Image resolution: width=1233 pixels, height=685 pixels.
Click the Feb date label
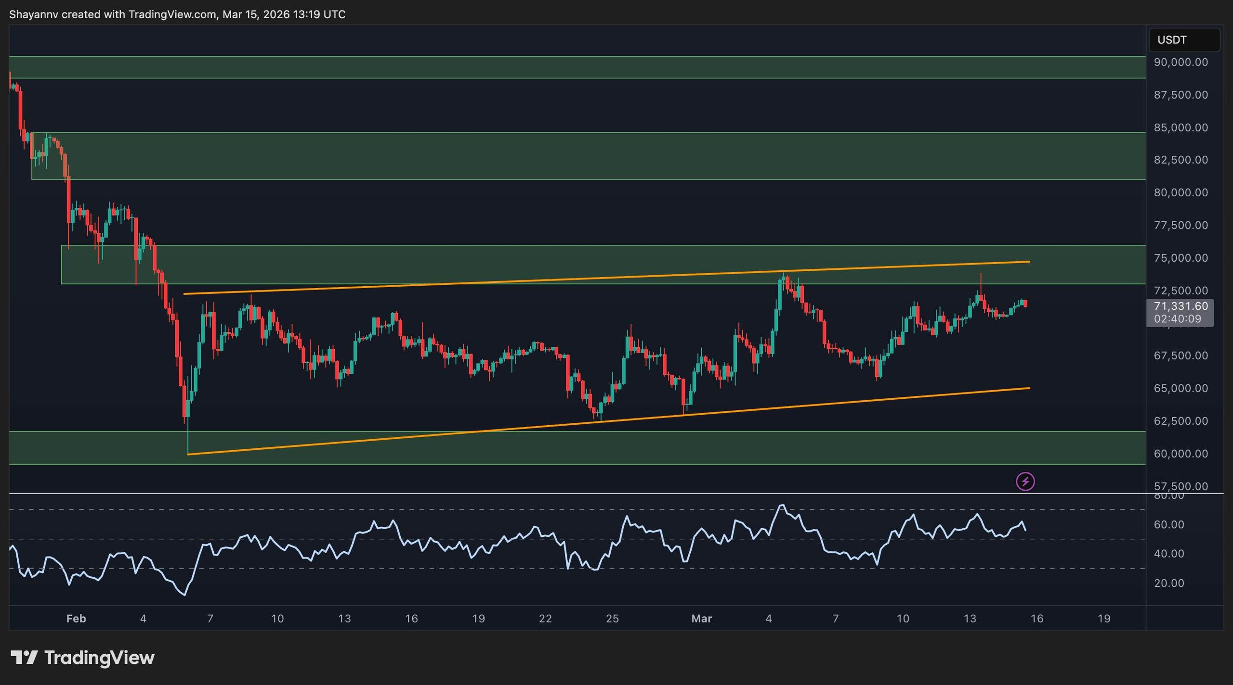(x=76, y=619)
